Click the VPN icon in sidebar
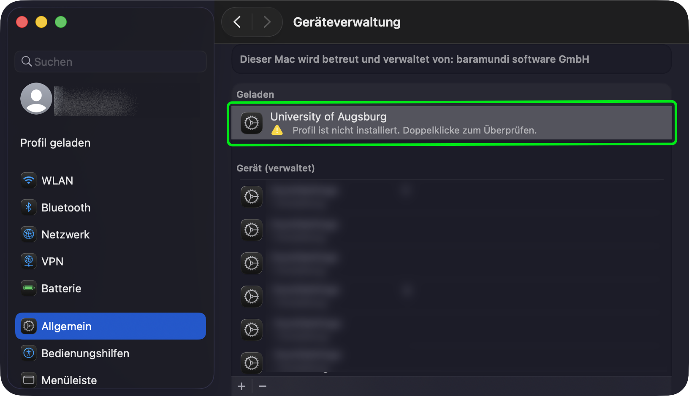Viewport: 689px width, 396px height. (29, 262)
